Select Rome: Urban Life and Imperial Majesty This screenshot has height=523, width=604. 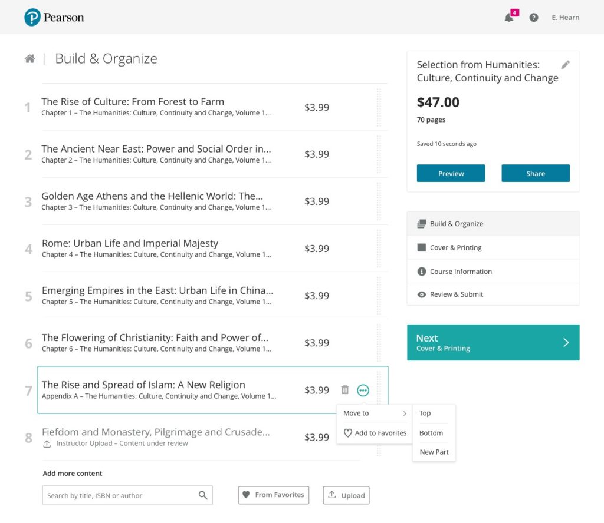click(x=130, y=243)
